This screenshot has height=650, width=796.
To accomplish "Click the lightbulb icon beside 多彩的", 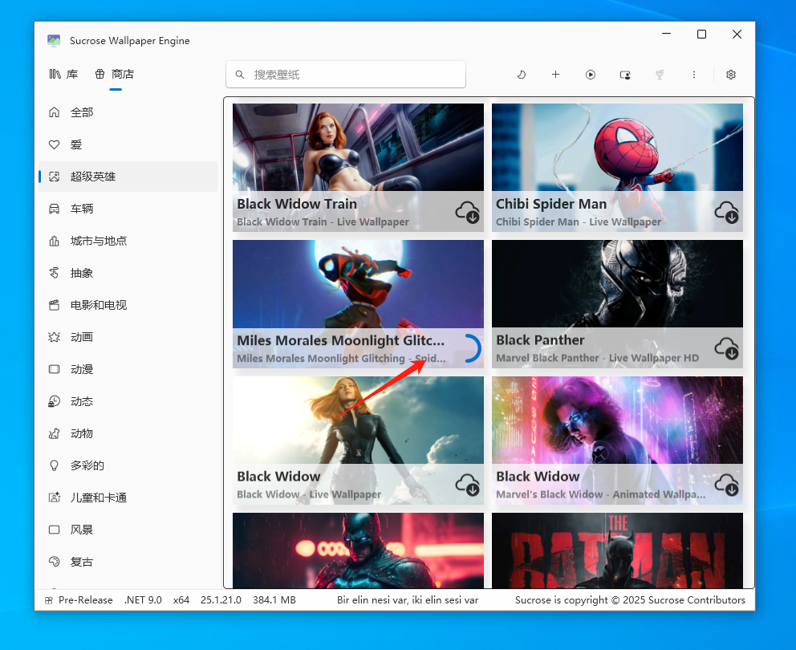I will [55, 465].
